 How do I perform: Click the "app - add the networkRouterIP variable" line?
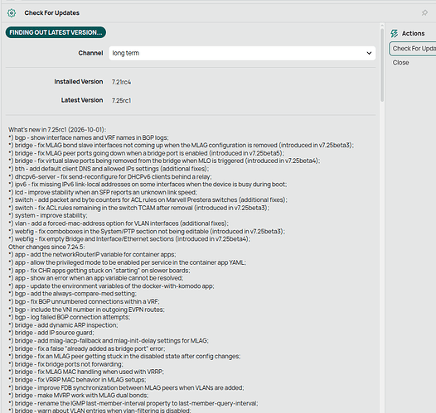[x=92, y=255]
